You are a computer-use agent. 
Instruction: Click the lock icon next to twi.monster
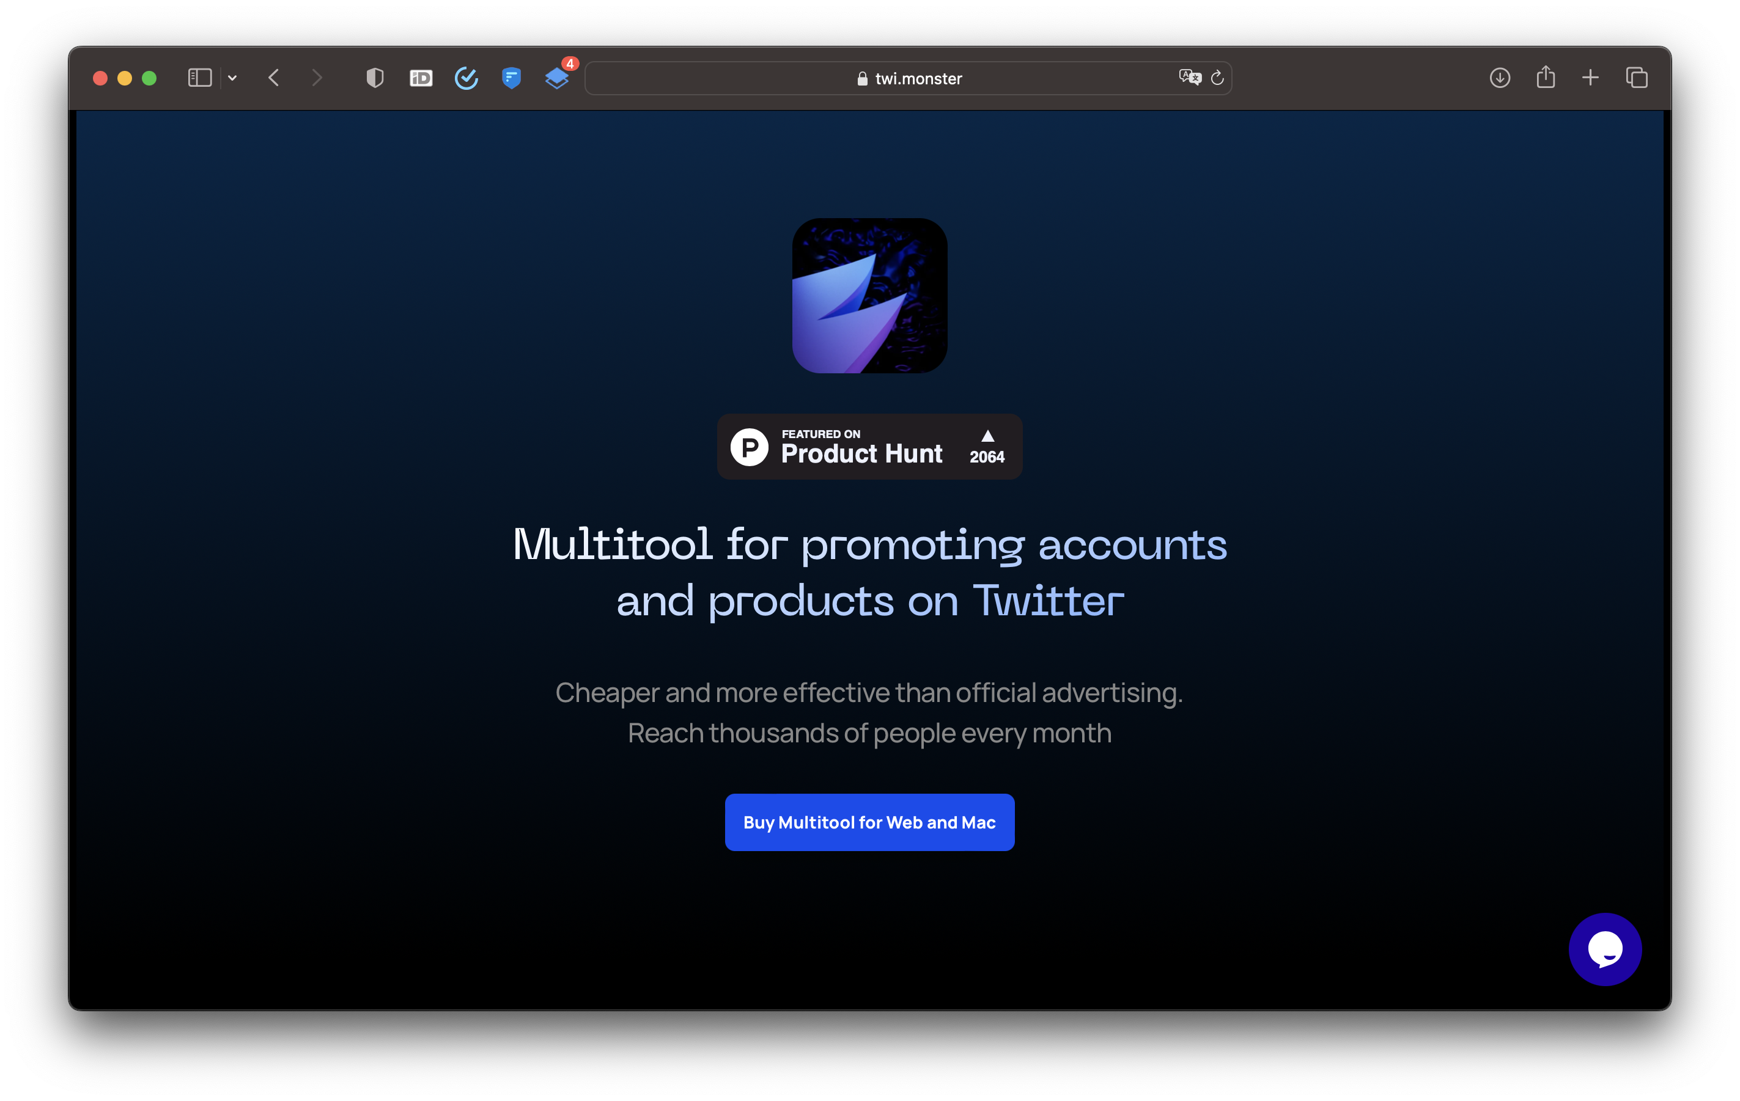point(862,79)
